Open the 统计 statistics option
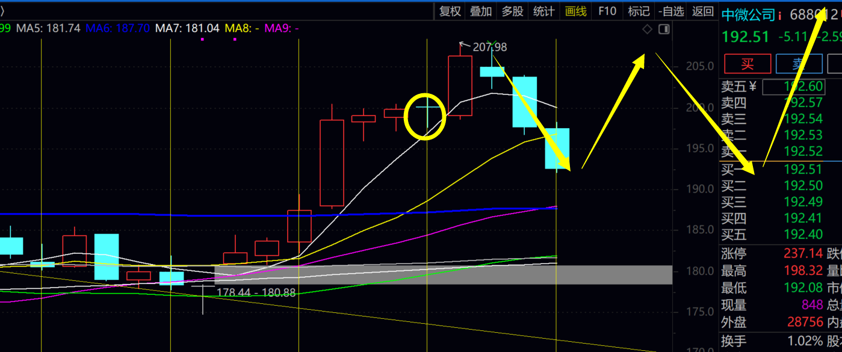The height and width of the screenshot is (352, 842). click(544, 11)
